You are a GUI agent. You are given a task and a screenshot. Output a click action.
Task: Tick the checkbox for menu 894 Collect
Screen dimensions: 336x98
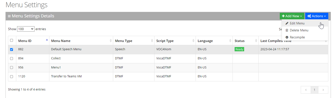(x=11, y=58)
